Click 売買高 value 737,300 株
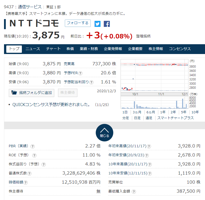This screenshot has width=205, height=200. pyautogui.click(x=104, y=64)
